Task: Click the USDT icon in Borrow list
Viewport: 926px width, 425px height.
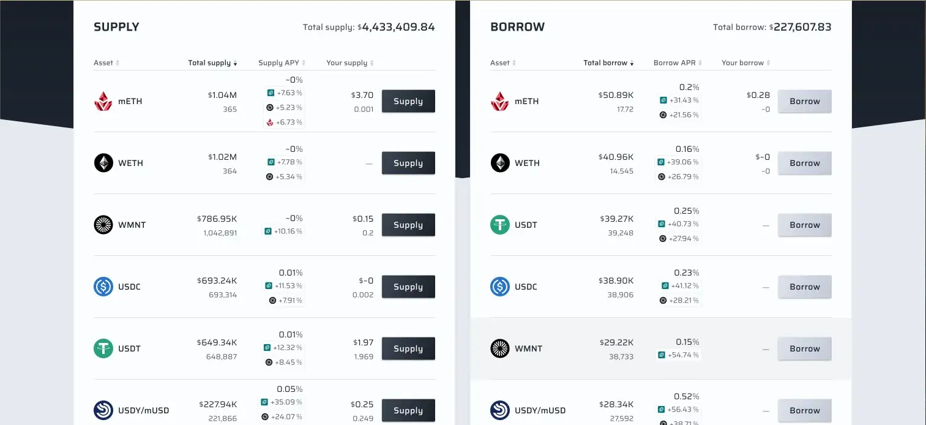Action: tap(500, 225)
